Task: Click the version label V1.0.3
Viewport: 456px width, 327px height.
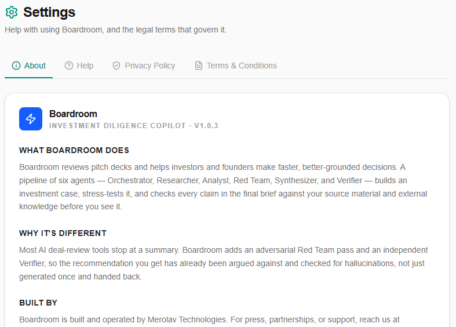Action: 206,126
